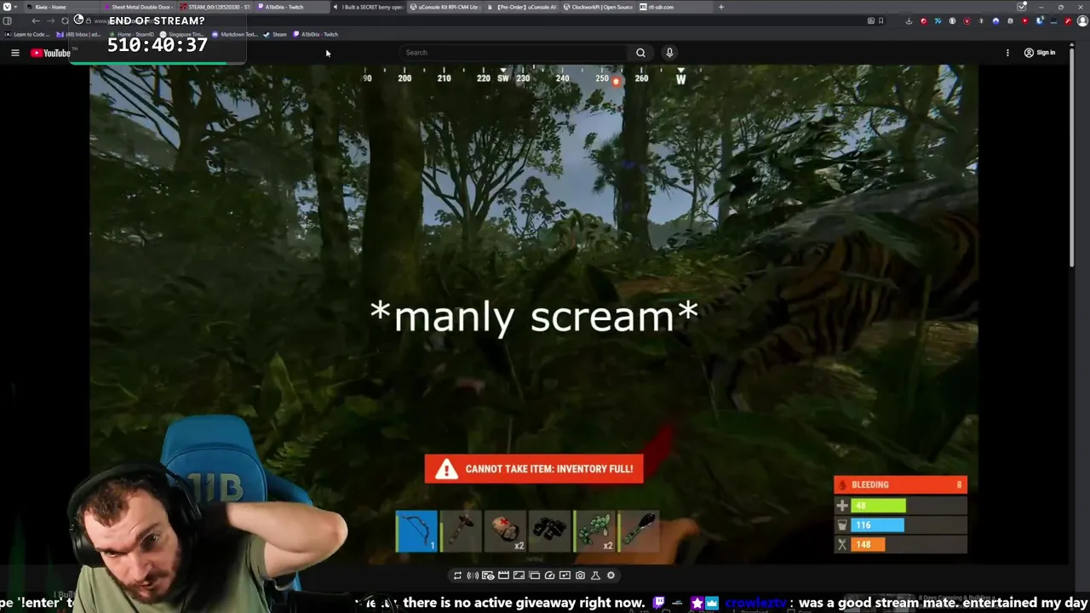The image size is (1090, 613).
Task: Switch to the 'I Built a SECRET berry' tab
Action: tap(368, 7)
